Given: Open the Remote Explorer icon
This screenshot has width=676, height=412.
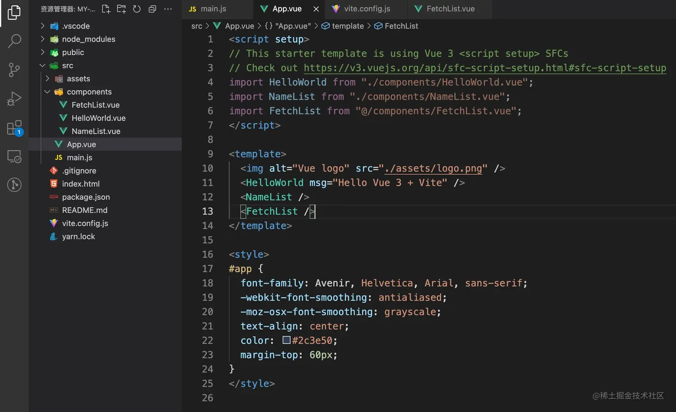Looking at the screenshot, I should pyautogui.click(x=14, y=157).
